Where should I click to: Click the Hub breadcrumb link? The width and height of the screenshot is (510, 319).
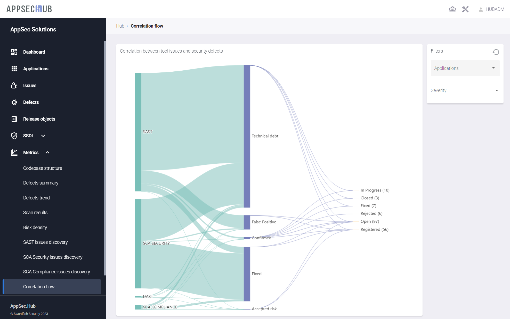120,26
